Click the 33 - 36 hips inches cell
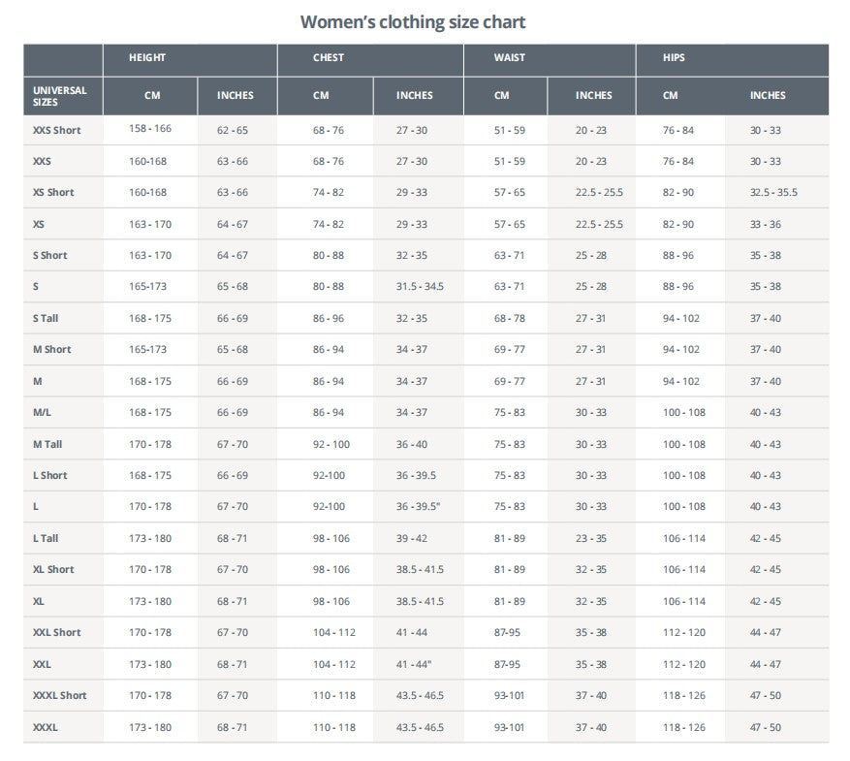The image size is (850, 761). coord(766,224)
